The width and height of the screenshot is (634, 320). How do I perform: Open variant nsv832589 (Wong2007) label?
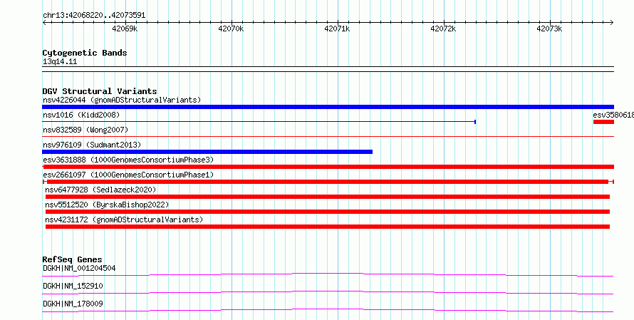coord(85,130)
